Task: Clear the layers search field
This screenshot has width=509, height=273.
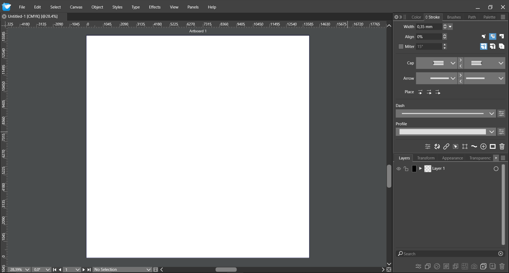Action: pos(501,254)
